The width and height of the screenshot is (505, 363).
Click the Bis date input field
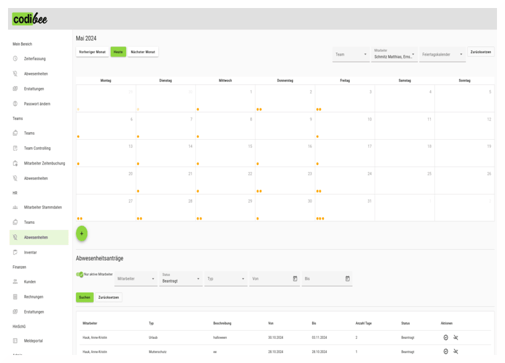pos(321,279)
